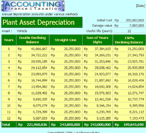Click the annual depreciation amounts subtitle text
Viewport: 146px width, 133px height.
(x=40, y=14)
